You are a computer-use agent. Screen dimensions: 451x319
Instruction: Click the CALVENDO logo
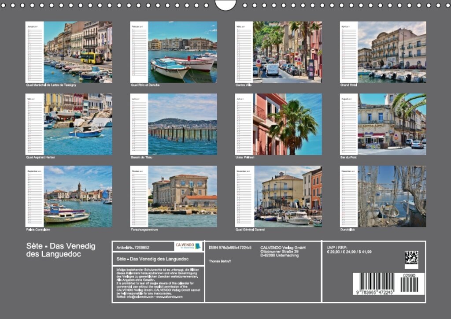188,246
